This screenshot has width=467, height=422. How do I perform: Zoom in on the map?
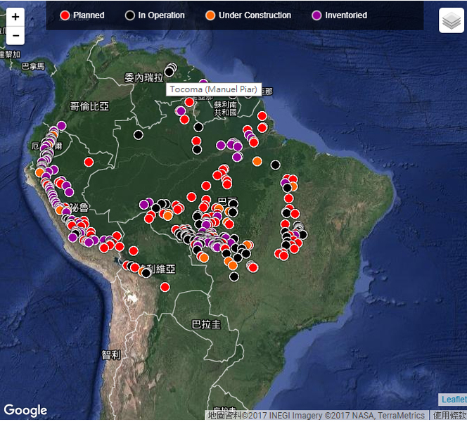click(x=15, y=17)
